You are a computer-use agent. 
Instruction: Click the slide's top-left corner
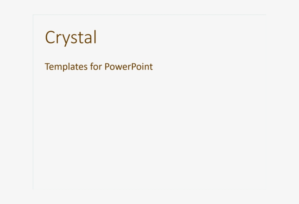click(33, 15)
